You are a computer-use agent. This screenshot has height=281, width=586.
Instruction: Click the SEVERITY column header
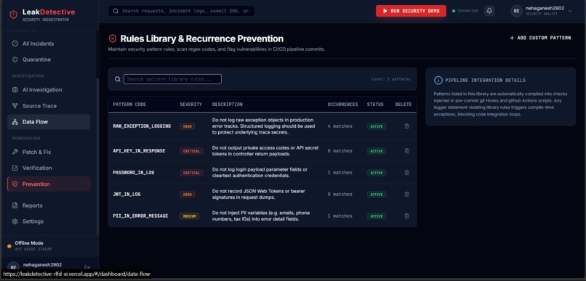190,105
